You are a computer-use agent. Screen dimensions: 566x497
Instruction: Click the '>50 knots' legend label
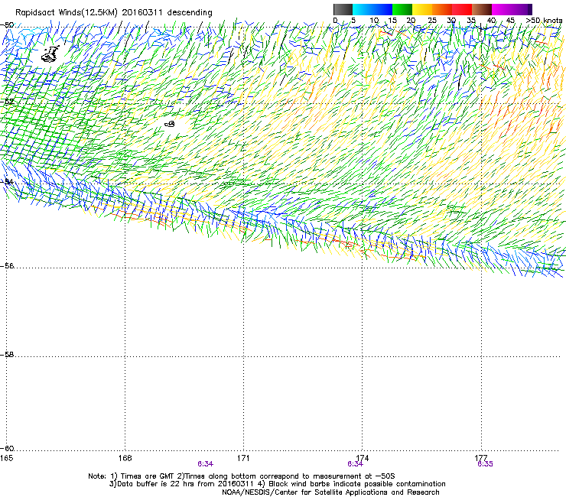pyautogui.click(x=544, y=21)
